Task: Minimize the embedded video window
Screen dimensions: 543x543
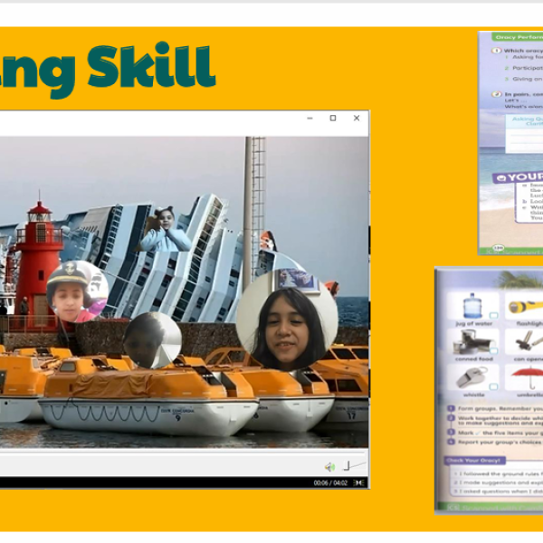Action: pyautogui.click(x=310, y=119)
